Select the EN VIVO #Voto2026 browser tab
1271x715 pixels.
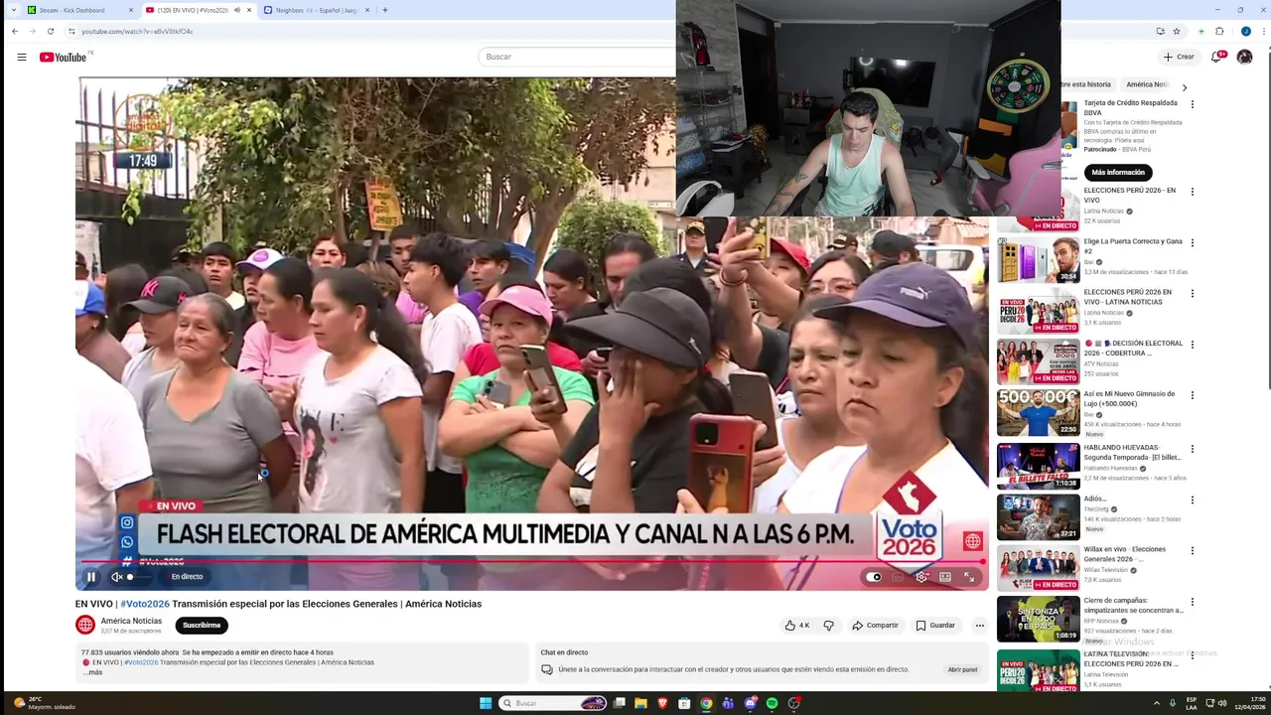(197, 10)
